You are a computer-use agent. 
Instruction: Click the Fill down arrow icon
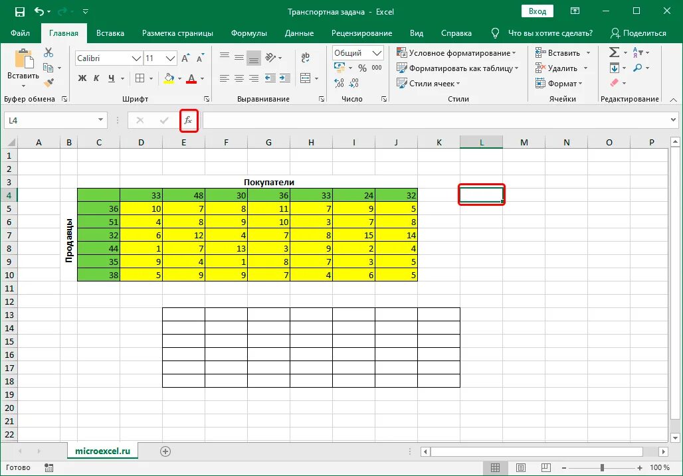click(x=614, y=68)
